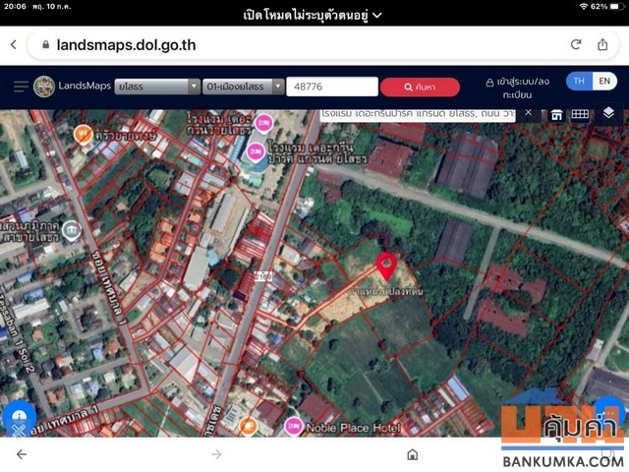Viewport: 629px width, 472px height.
Task: Tap the Noble Place Hotel pink marker
Action: pos(293,426)
